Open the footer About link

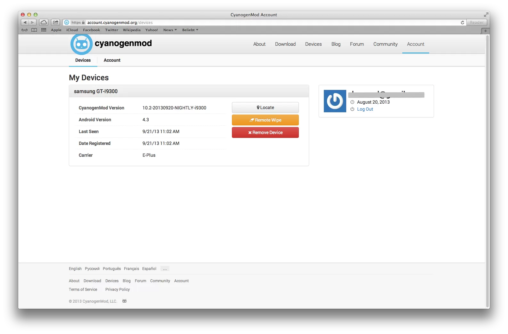[74, 281]
